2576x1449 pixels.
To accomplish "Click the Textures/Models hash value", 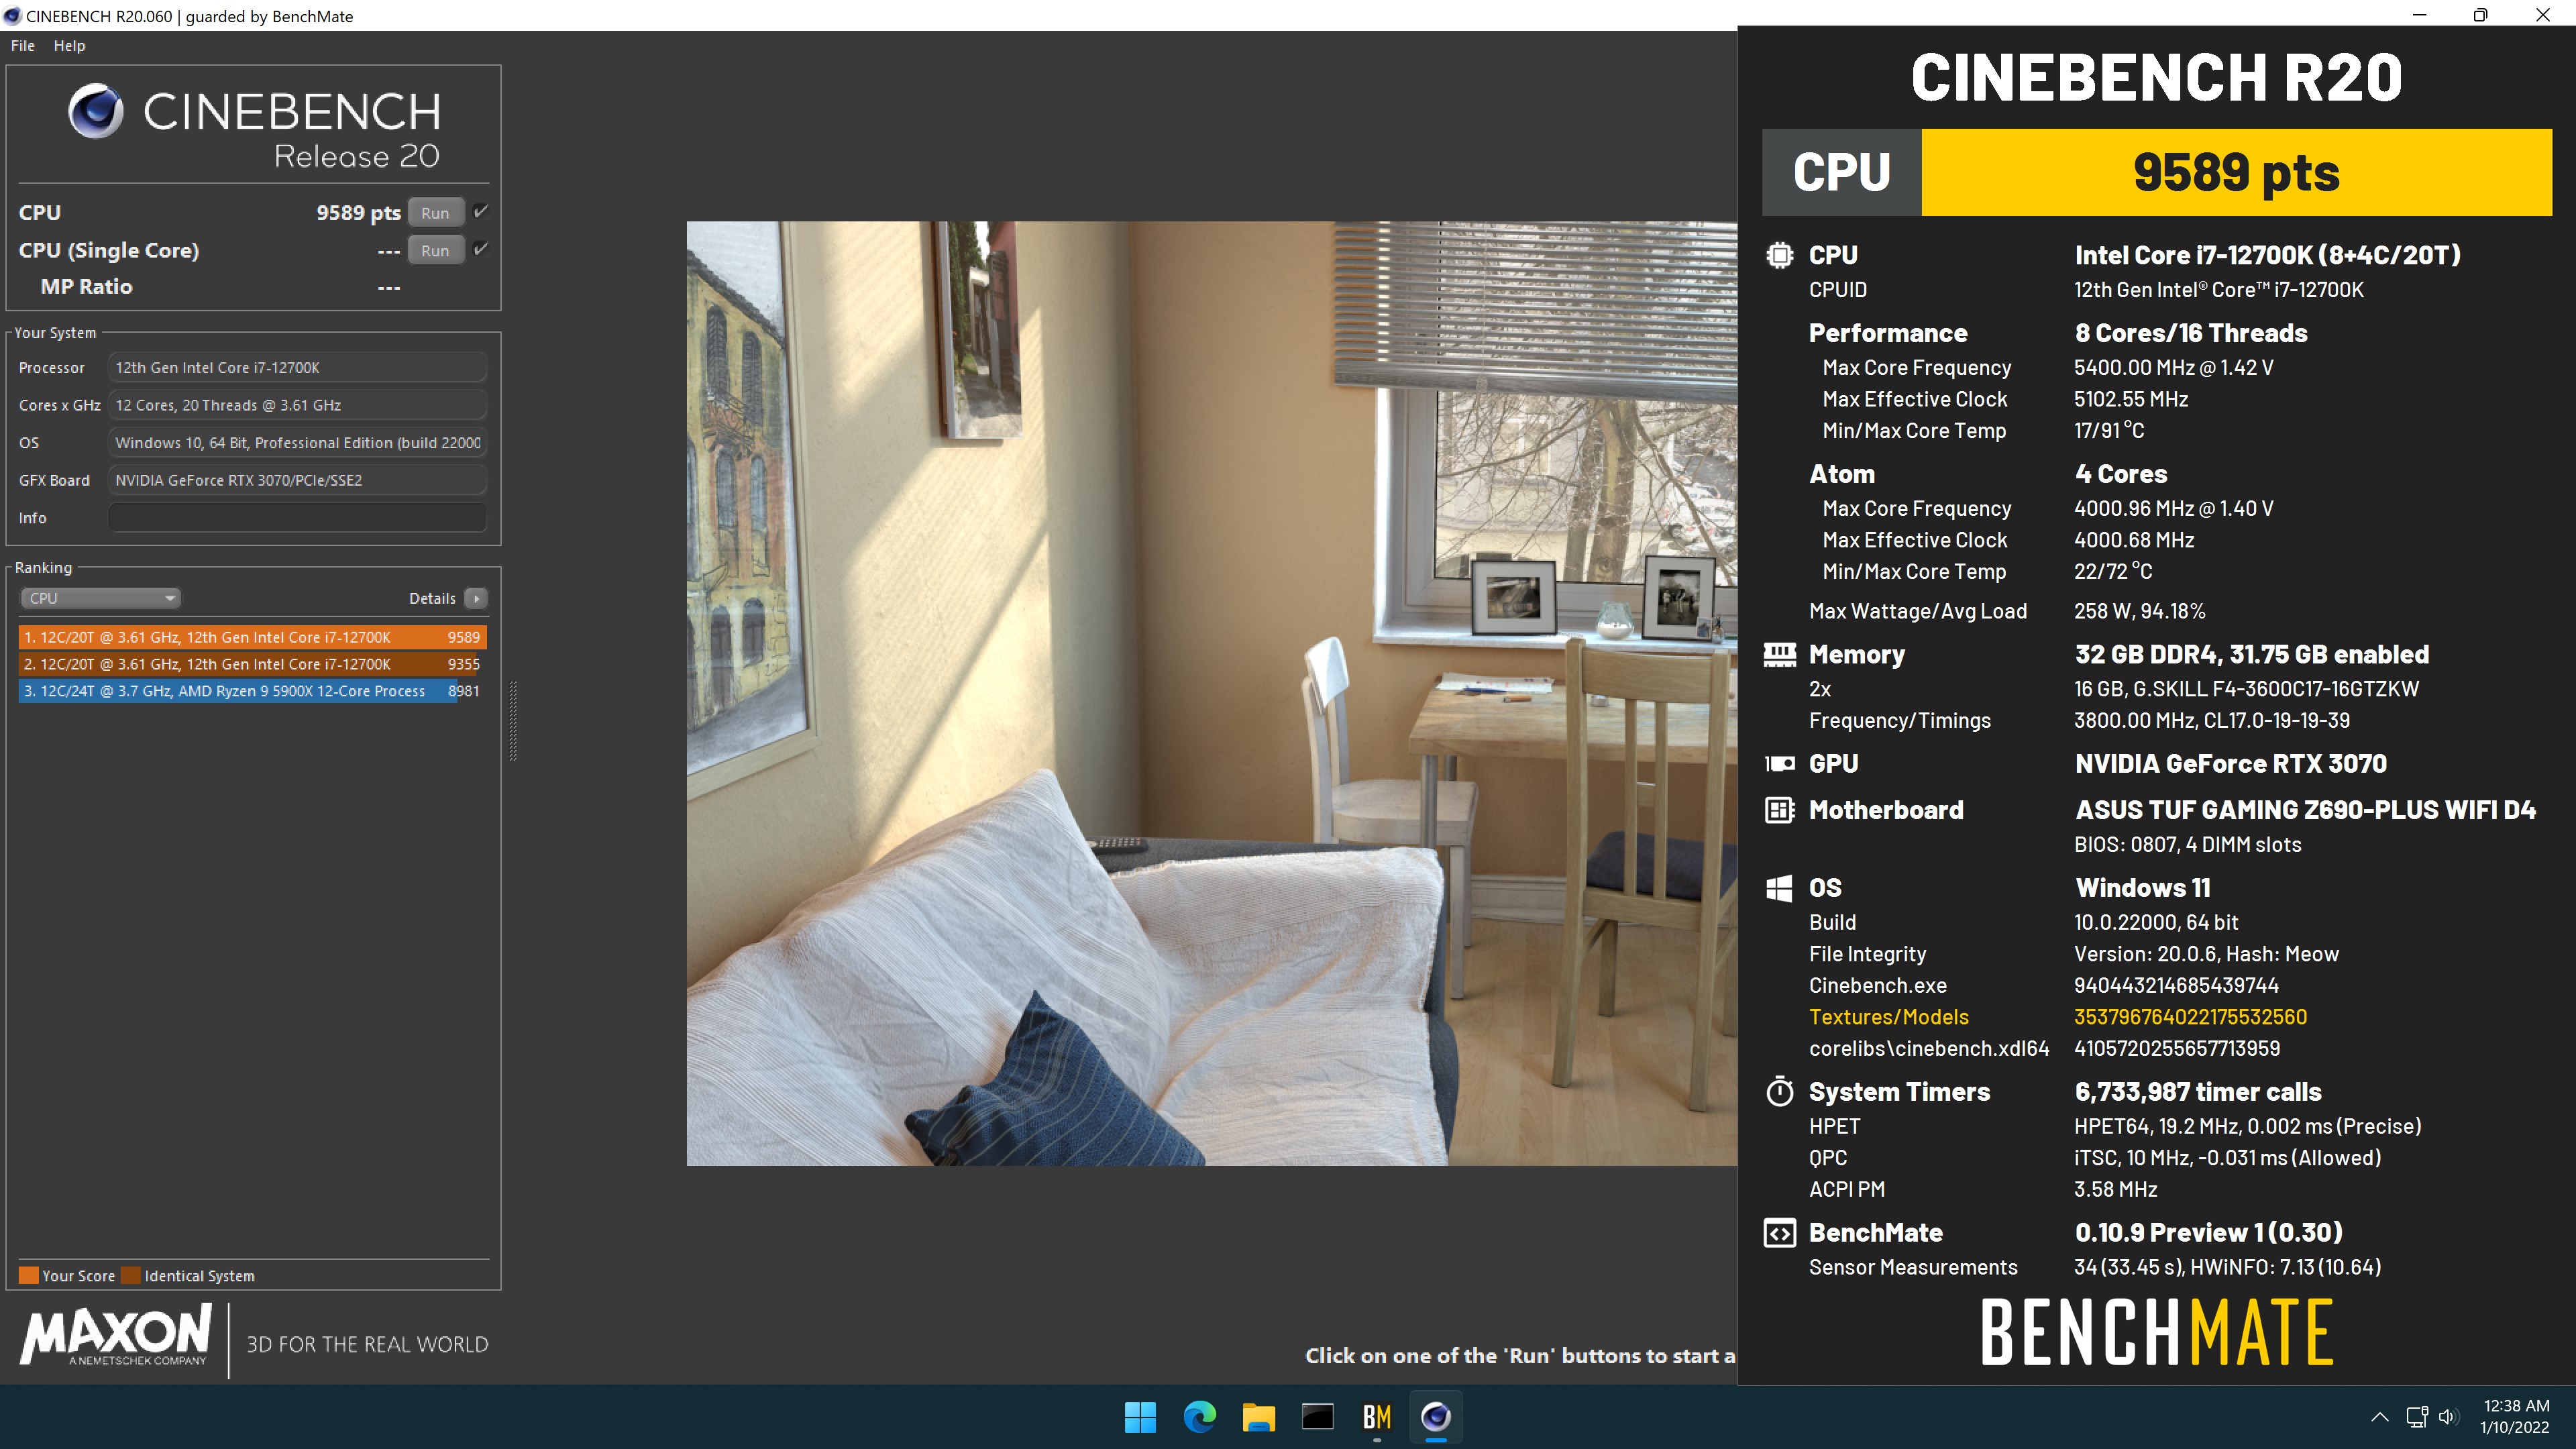I will (2190, 1017).
